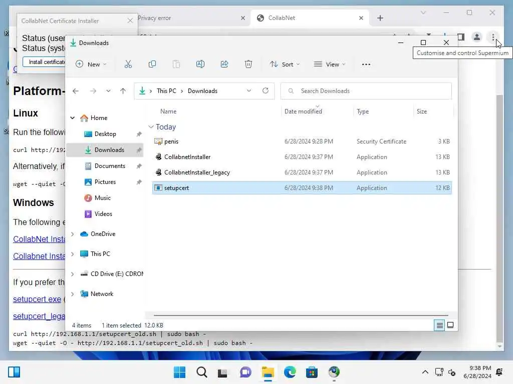Screen dimensions: 513x384
Task: Click This PC in the address breadcrumb
Action: [x=166, y=91]
